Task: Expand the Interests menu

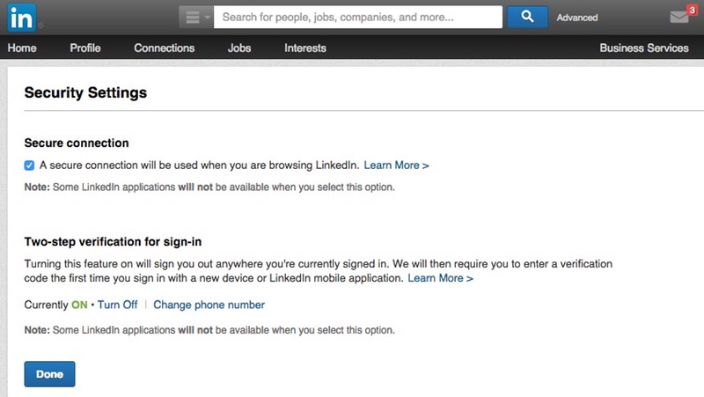Action: (x=305, y=48)
